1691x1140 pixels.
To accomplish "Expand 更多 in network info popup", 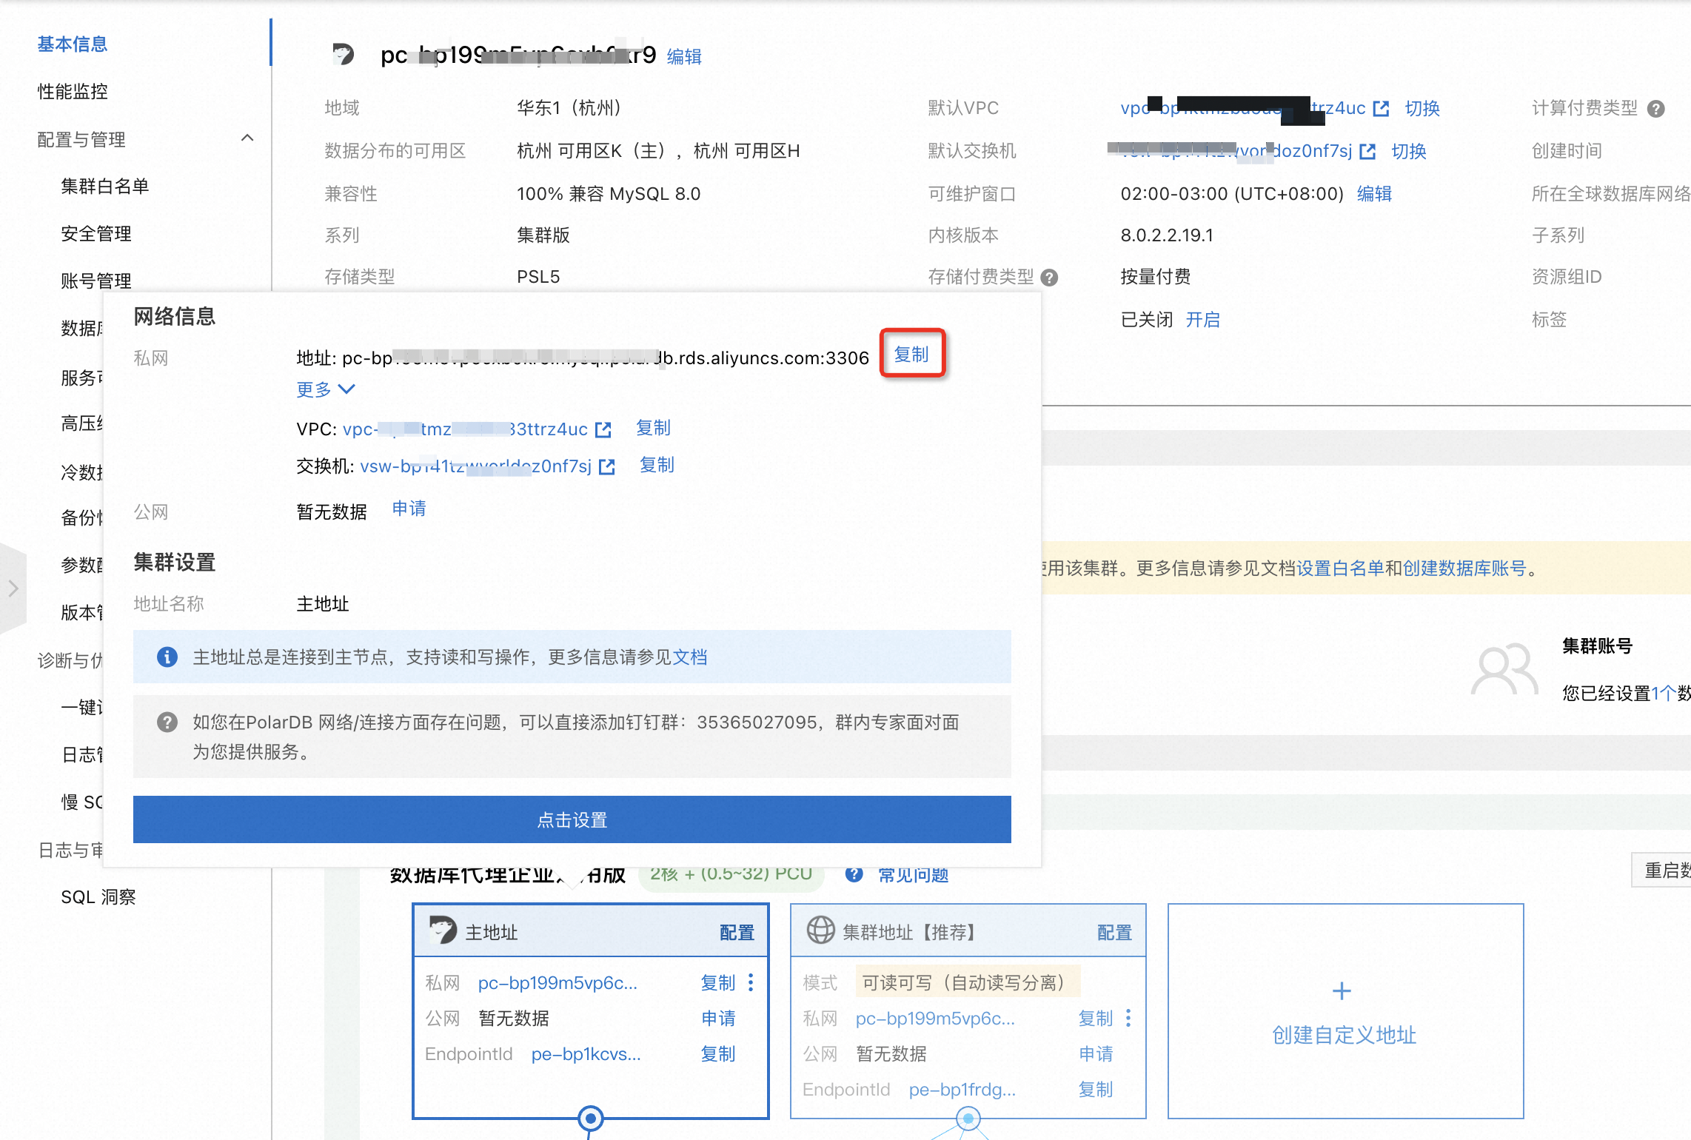I will click(326, 389).
